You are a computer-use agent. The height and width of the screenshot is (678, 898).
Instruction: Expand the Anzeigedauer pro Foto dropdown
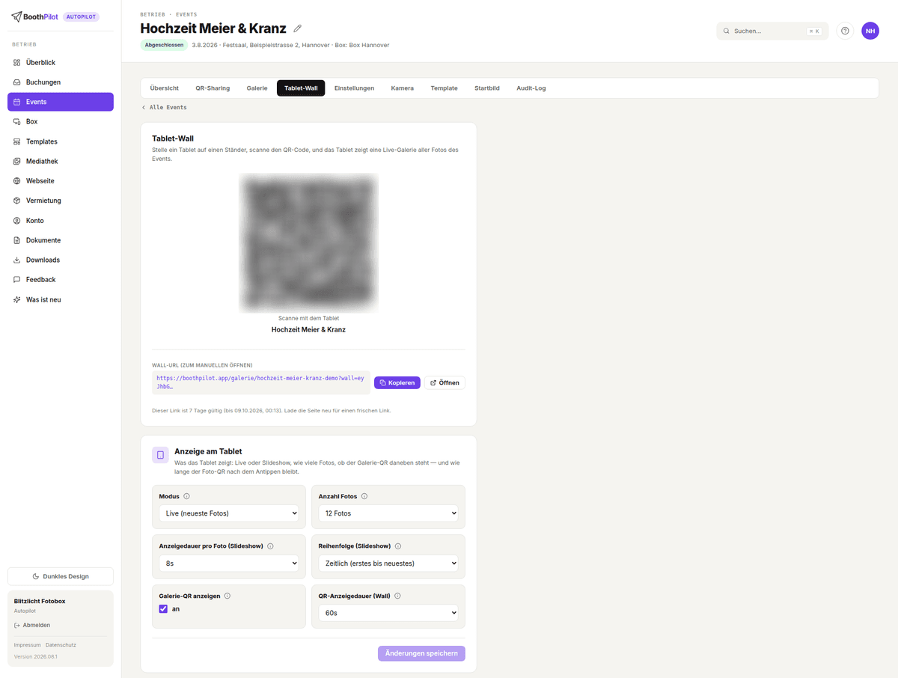(229, 564)
